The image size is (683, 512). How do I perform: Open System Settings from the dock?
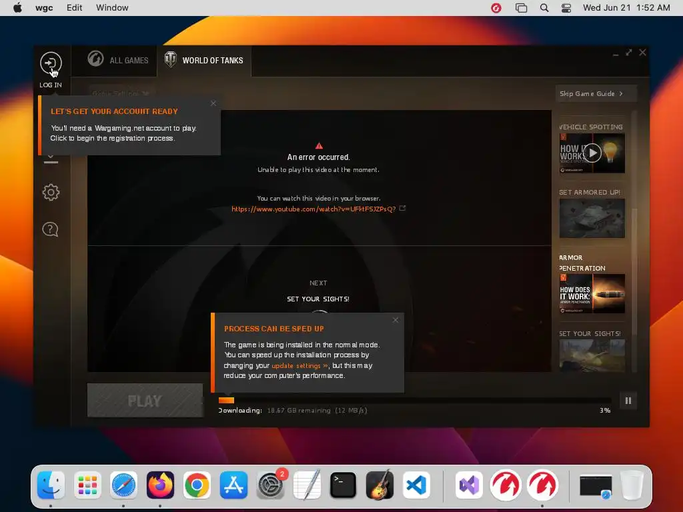coord(270,485)
